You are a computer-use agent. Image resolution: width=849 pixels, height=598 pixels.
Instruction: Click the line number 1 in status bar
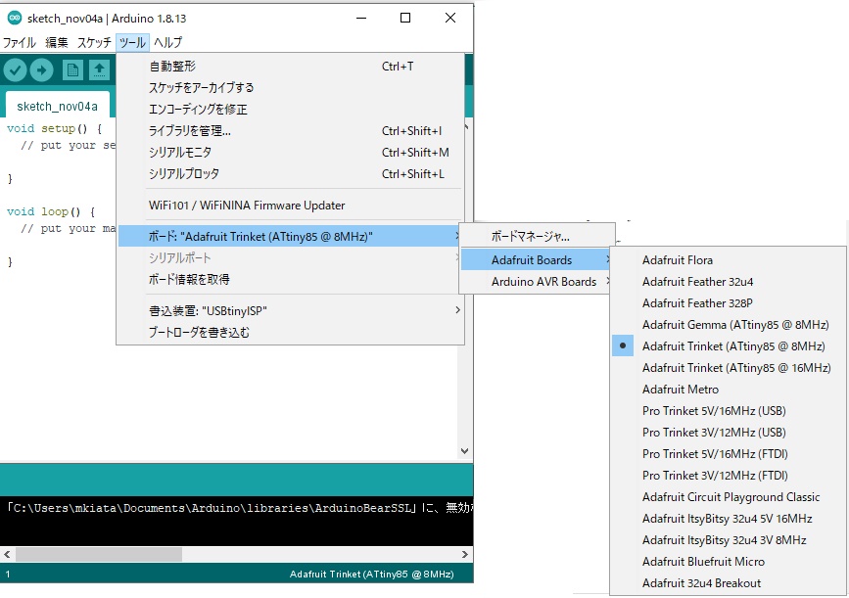tap(8, 575)
